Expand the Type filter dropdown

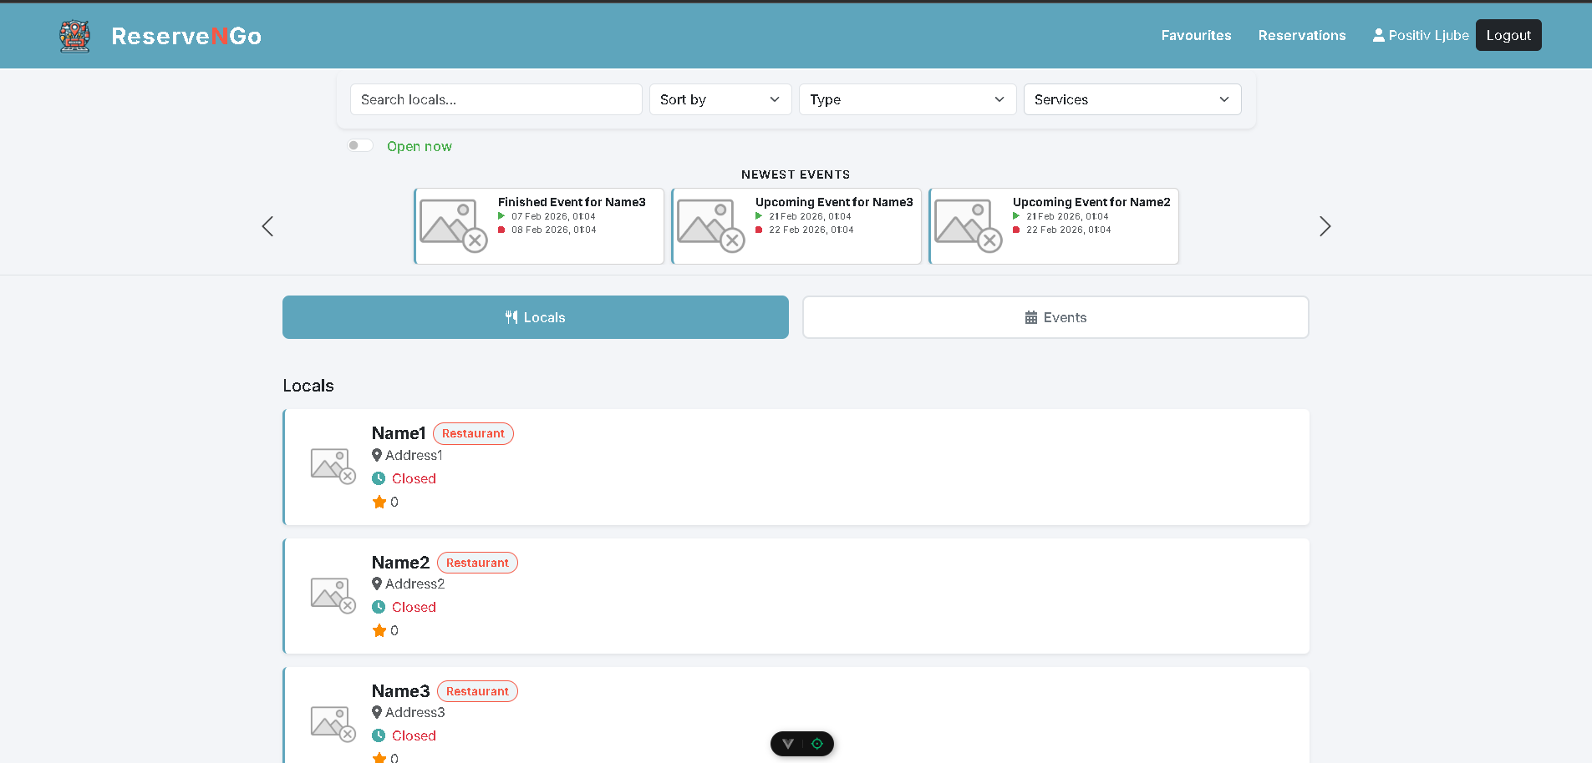pyautogui.click(x=907, y=99)
